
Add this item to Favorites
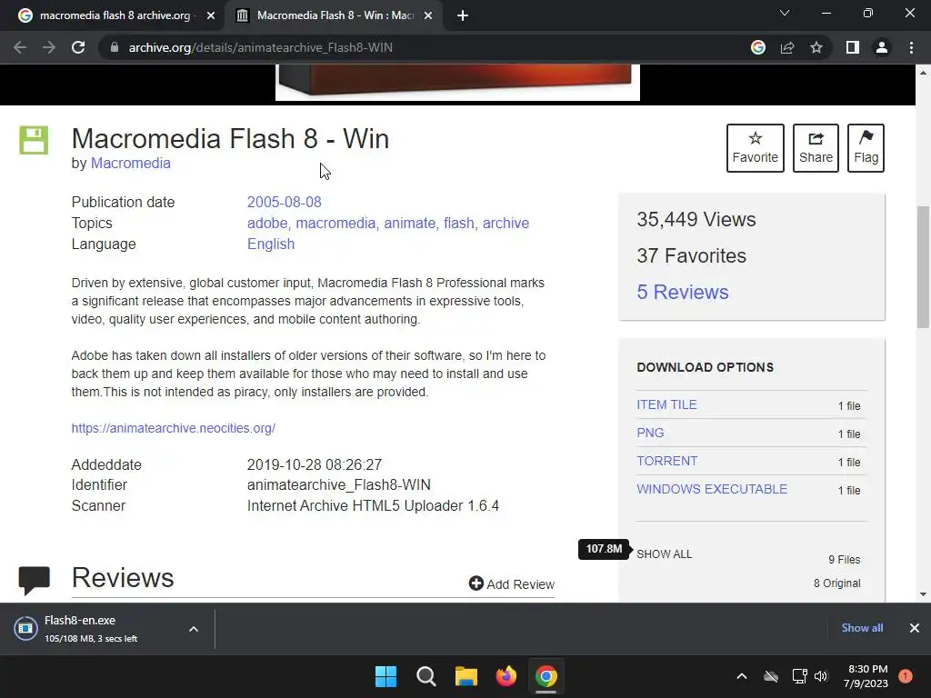pyautogui.click(x=756, y=148)
